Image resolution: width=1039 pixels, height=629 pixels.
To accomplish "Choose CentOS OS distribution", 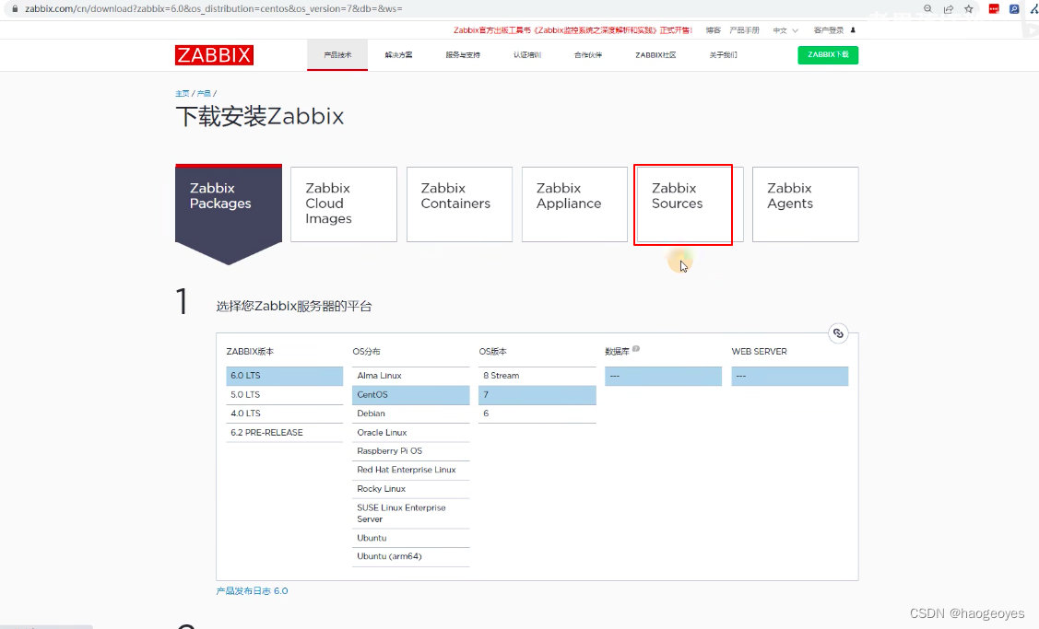I will coord(411,394).
